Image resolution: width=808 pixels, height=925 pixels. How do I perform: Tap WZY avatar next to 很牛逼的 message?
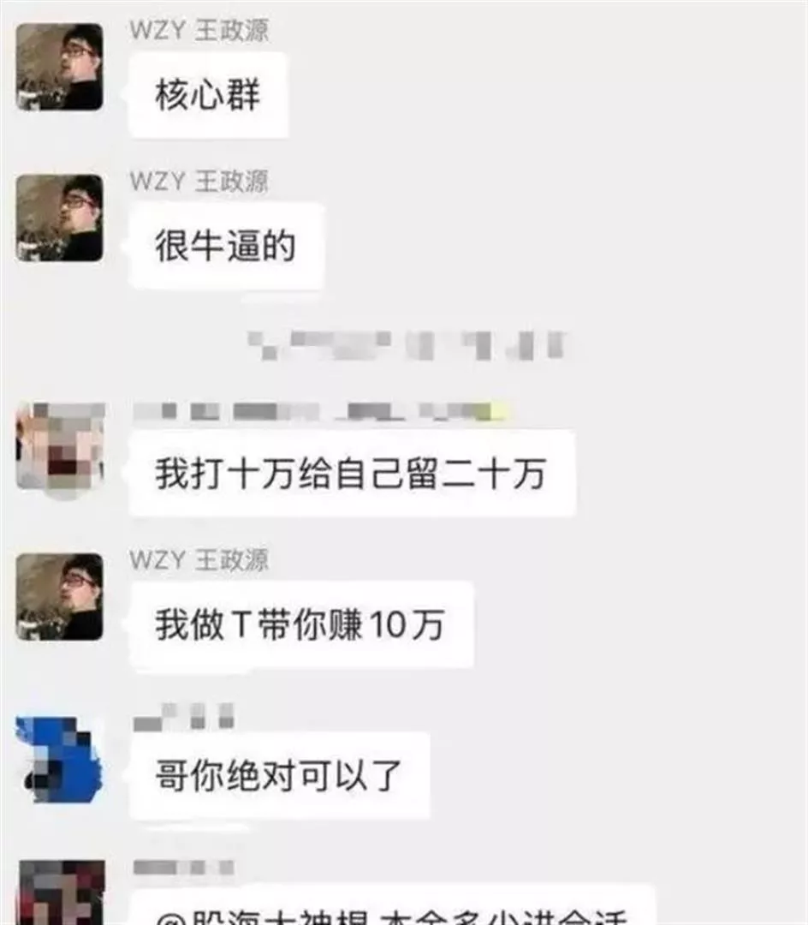(x=60, y=218)
